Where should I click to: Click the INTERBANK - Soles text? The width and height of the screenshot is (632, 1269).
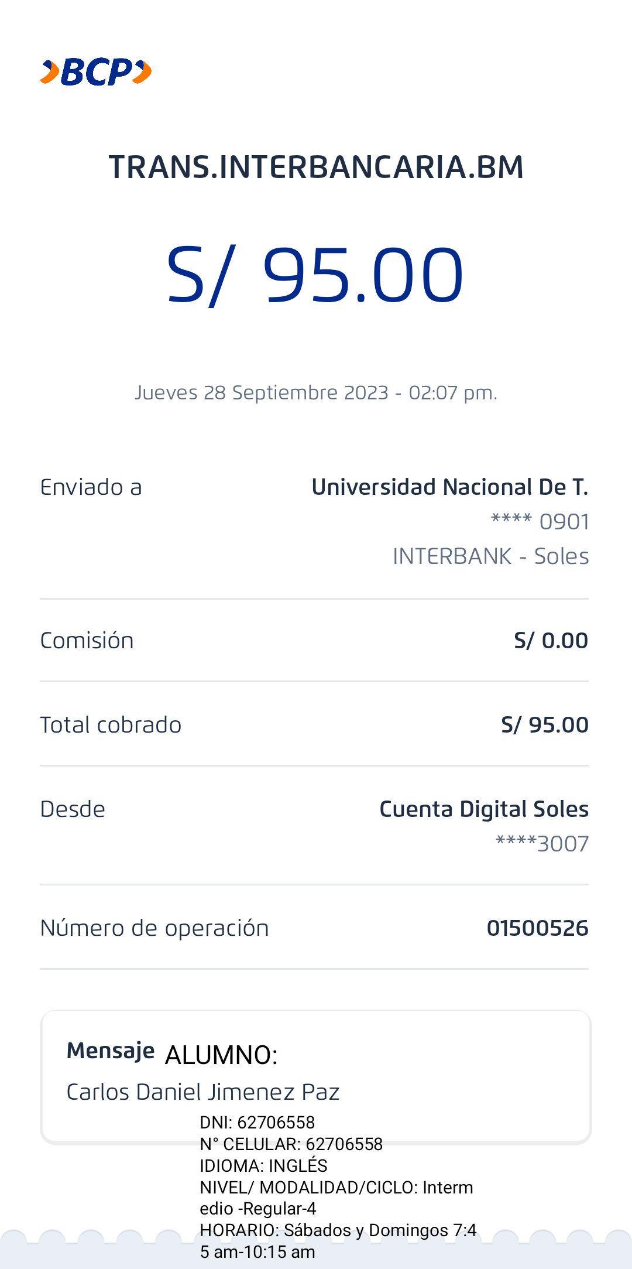(490, 556)
